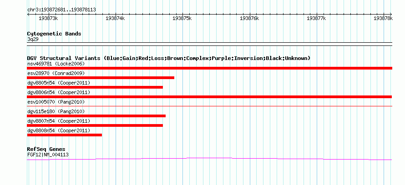Click the 193877k ruler tick label
405x185 pixels.
(x=316, y=18)
